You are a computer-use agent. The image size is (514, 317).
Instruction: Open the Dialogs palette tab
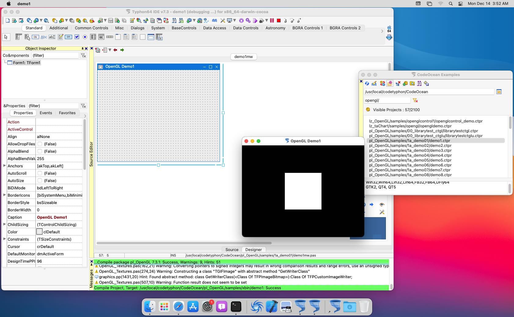pos(138,28)
